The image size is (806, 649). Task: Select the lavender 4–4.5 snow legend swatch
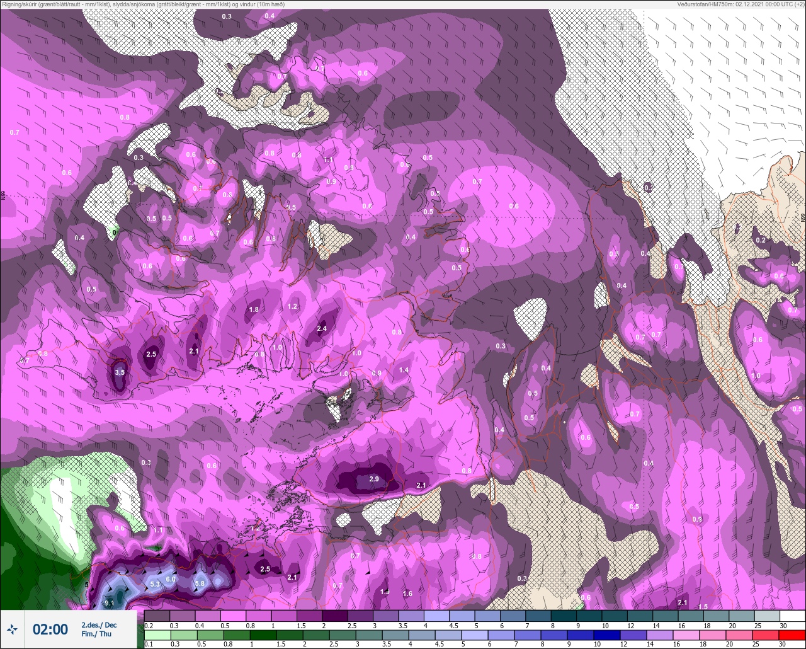coord(437,616)
